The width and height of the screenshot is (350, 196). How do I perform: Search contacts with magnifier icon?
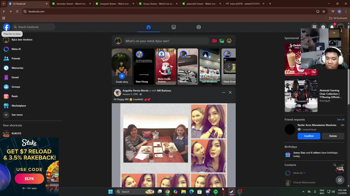335,165
